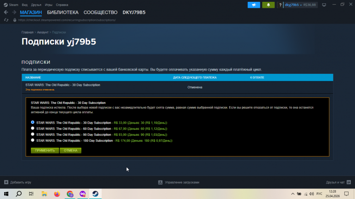Click the lock icon beside URL
The width and height of the screenshot is (355, 199).
pyautogui.click(x=15, y=20)
